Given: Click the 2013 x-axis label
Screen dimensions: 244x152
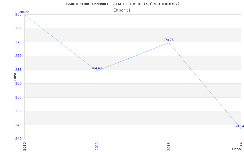Looking at the screenshot, I should 169,146.
